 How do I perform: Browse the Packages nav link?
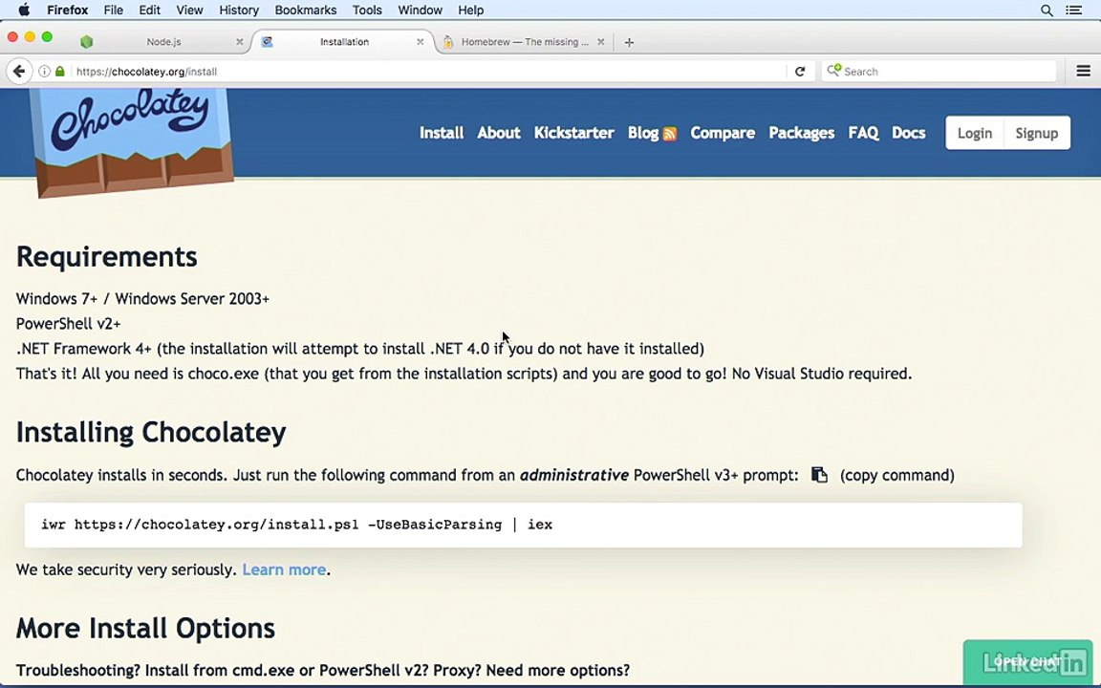tap(801, 133)
